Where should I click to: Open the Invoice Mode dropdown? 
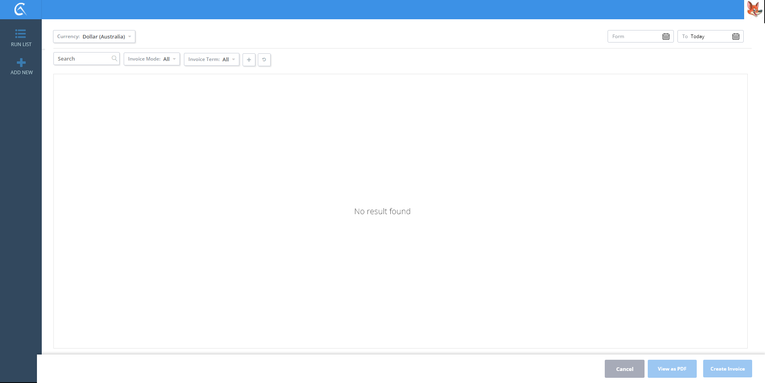[151, 59]
